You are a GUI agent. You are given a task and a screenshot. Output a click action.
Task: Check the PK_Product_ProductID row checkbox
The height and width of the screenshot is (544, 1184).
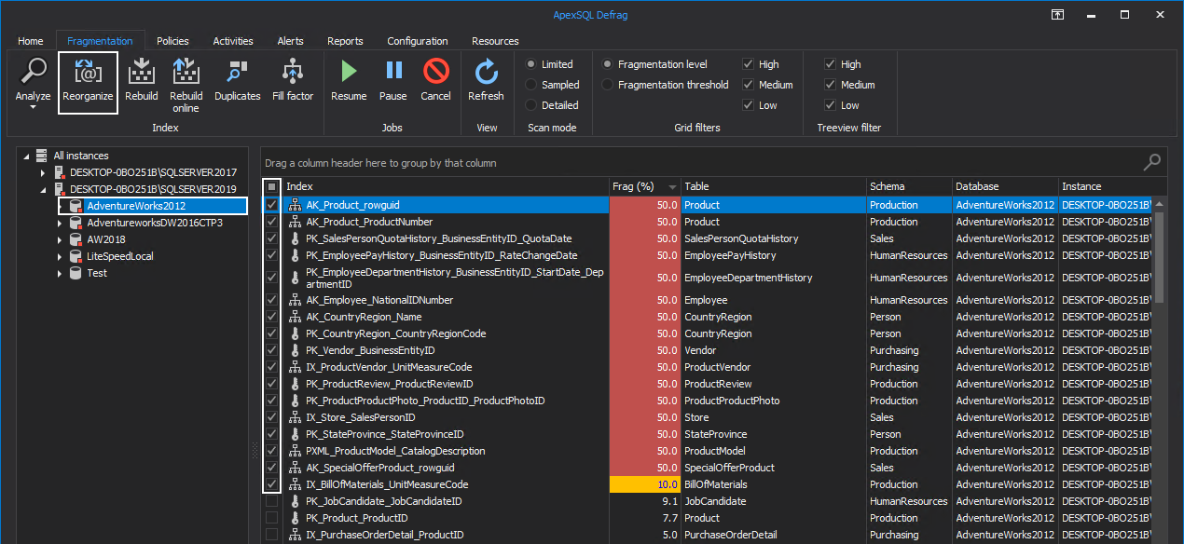click(x=271, y=518)
